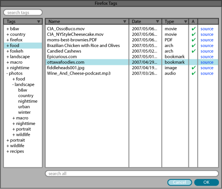Click the Cancel button
The height and width of the screenshot is (189, 222).
point(180,182)
